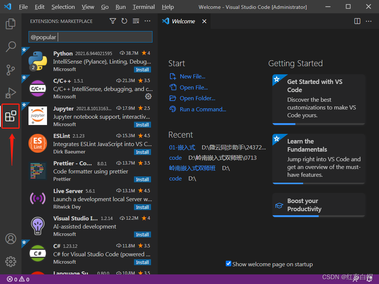
Task: Open Boost your Productivity card
Action: pos(319,205)
